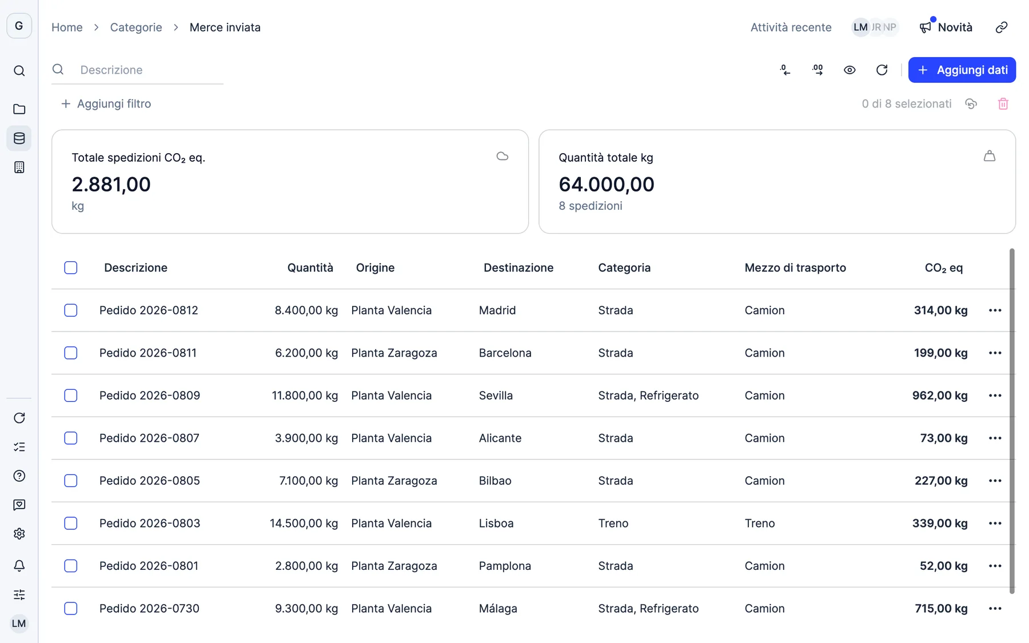Open Attività recente
The height and width of the screenshot is (643, 1029).
click(791, 27)
